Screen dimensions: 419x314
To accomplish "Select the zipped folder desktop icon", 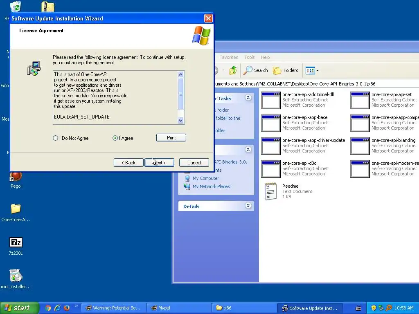I will pyautogui.click(x=48, y=7).
